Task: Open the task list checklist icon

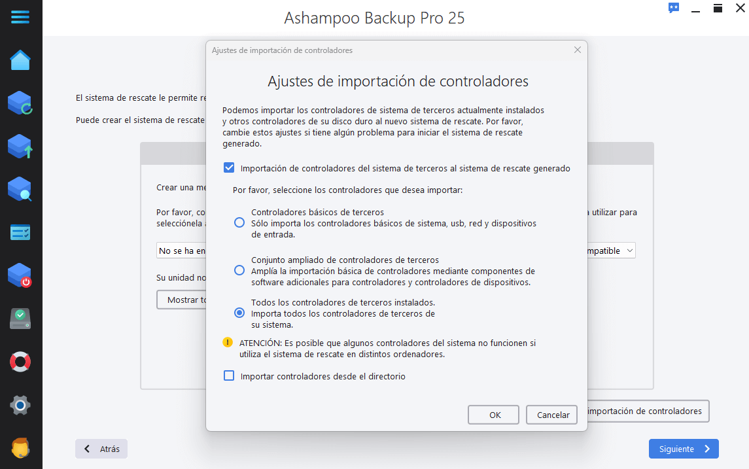Action: tap(20, 233)
